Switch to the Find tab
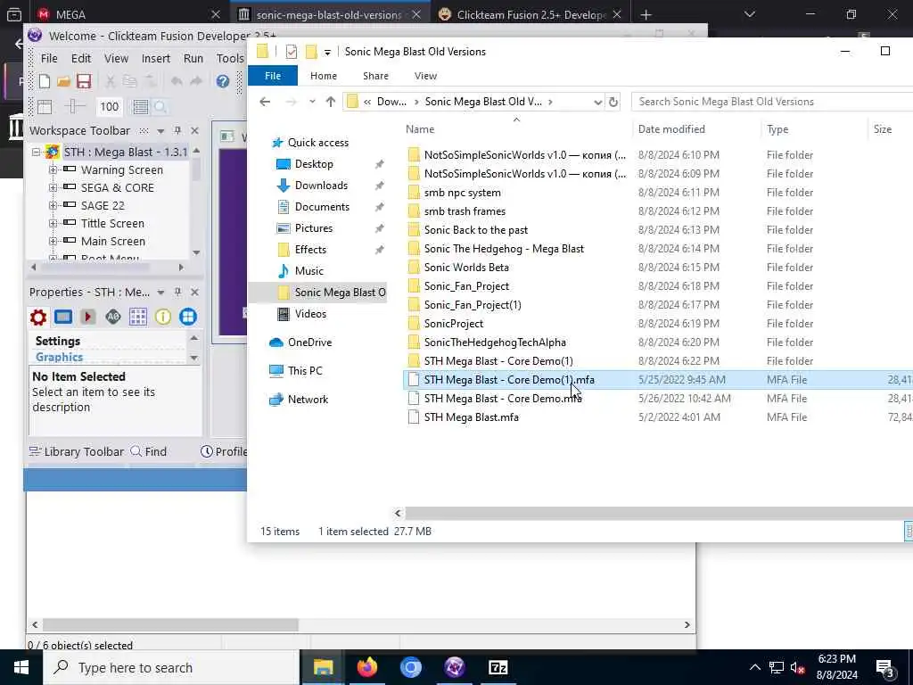Viewport: 913px width, 685px height. click(149, 451)
